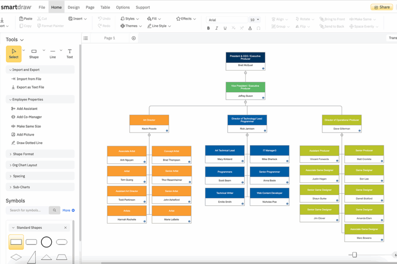This screenshot has height=264, width=397.
Task: Click the Search for symbols field
Action: 27,210
